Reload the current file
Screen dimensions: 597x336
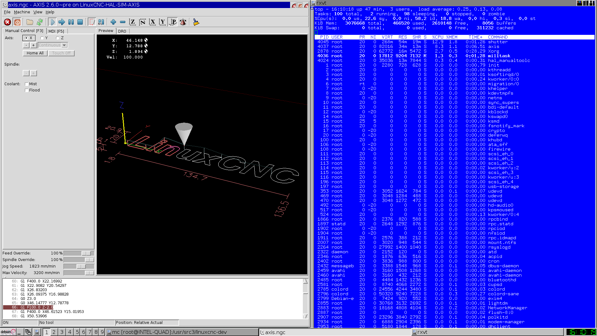(40, 22)
